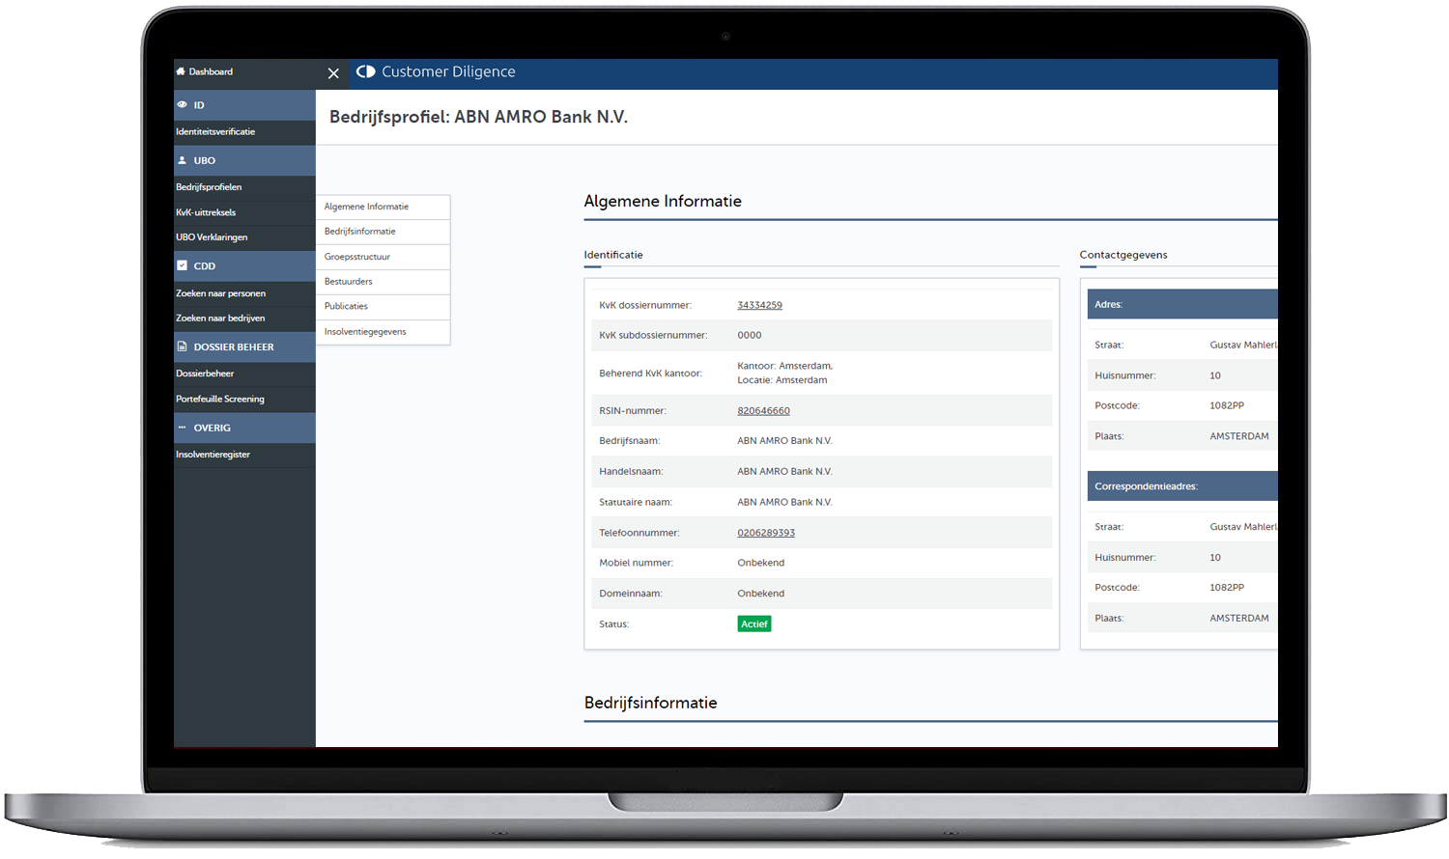
Task: Open Bedrijfsprofielen in the sidebar
Action: (x=209, y=187)
